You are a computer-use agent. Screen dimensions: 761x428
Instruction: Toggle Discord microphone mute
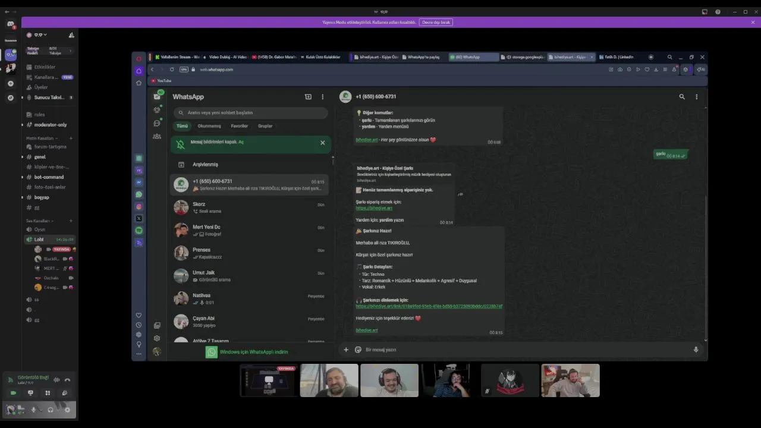33,410
